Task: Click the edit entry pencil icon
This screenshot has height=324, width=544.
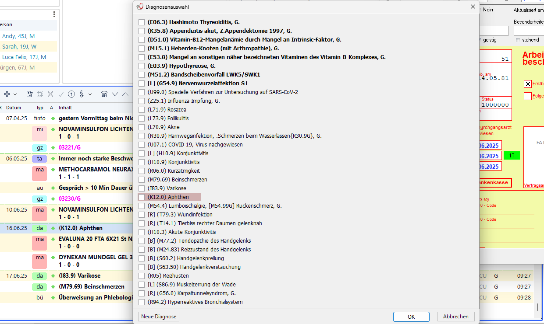Action: (29, 94)
